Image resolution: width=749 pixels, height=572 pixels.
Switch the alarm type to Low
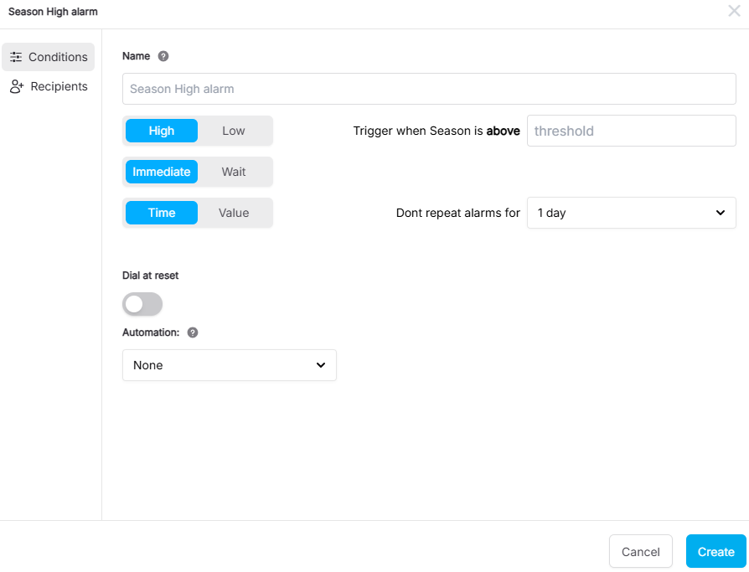pos(234,131)
